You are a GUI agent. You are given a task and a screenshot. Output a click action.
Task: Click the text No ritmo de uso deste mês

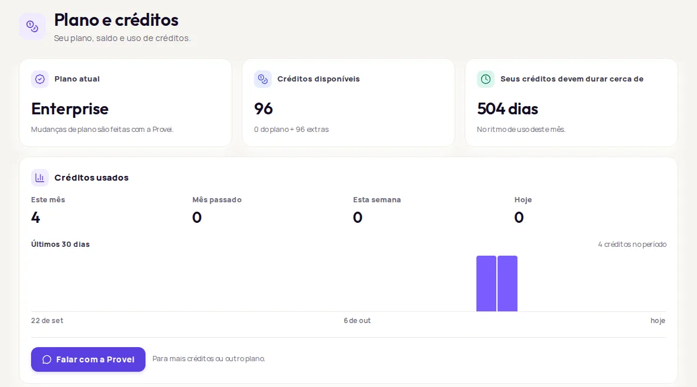pos(521,130)
